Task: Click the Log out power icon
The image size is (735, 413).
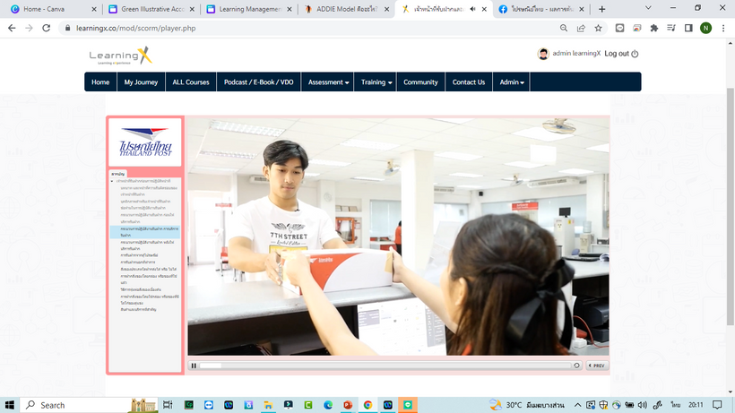Action: click(635, 54)
